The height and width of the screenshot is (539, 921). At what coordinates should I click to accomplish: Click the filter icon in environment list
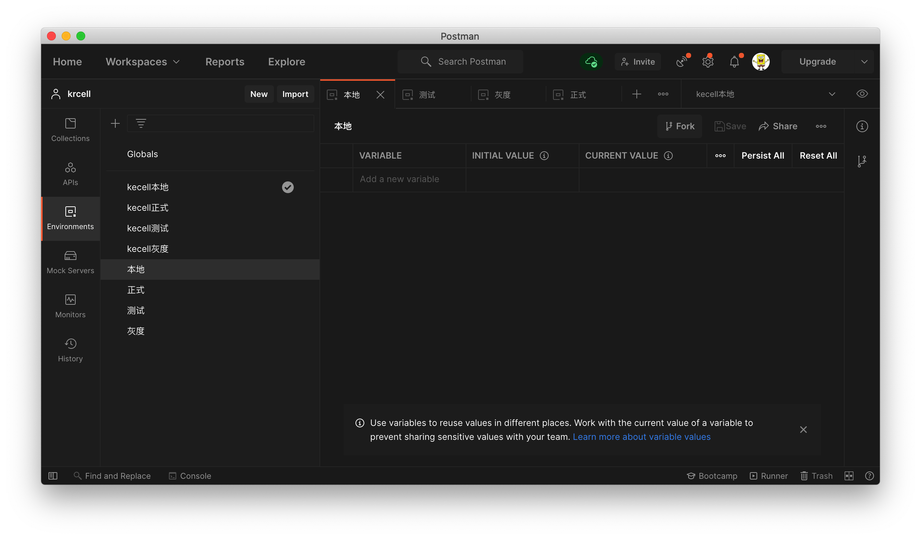141,123
